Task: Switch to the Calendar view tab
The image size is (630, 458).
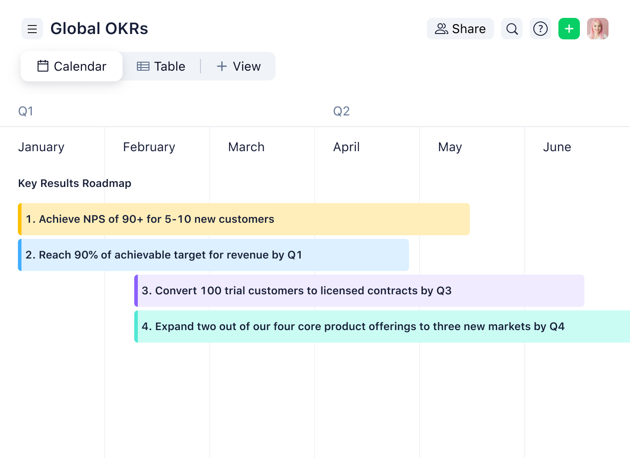Action: click(72, 66)
